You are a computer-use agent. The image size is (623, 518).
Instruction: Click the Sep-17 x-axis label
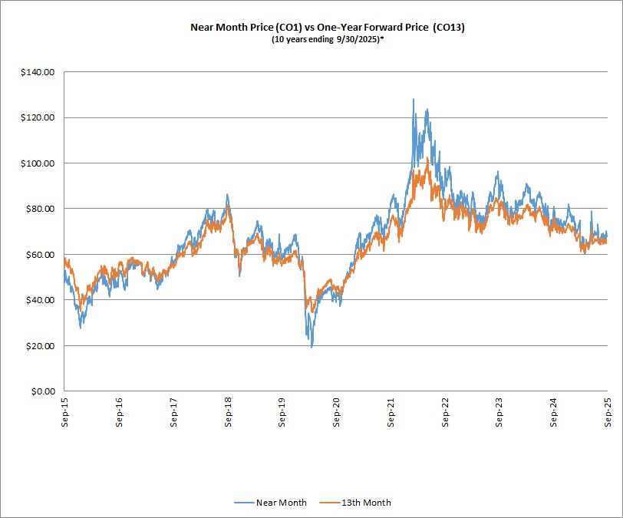173,412
